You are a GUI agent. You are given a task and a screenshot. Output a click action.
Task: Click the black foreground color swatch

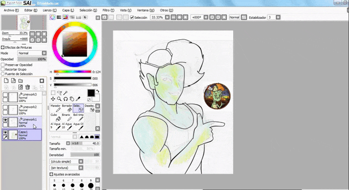pyautogui.click(x=91, y=93)
